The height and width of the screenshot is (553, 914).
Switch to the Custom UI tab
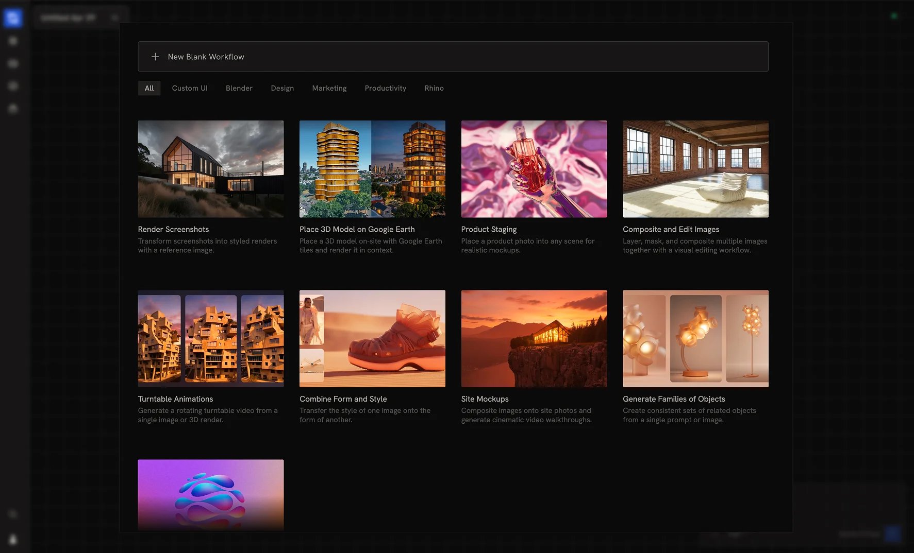coord(190,88)
